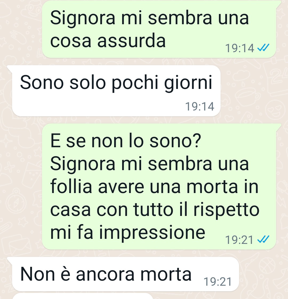Select the long green message about 'follia'

coord(159,186)
